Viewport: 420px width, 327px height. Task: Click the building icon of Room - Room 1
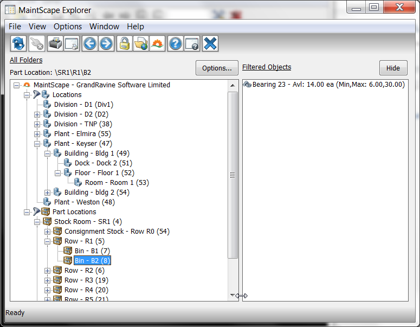coord(78,182)
